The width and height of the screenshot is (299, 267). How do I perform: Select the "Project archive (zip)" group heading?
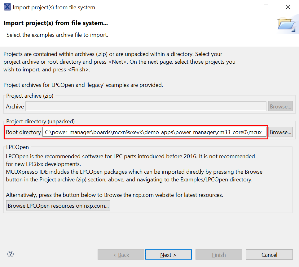click(x=30, y=96)
